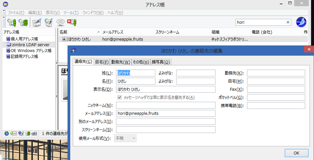Click the Compose Message toolbar icon
This screenshot has height=160, width=314.
click(x=49, y=22)
